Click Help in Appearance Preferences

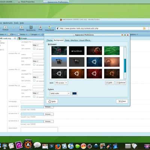(52, 101)
